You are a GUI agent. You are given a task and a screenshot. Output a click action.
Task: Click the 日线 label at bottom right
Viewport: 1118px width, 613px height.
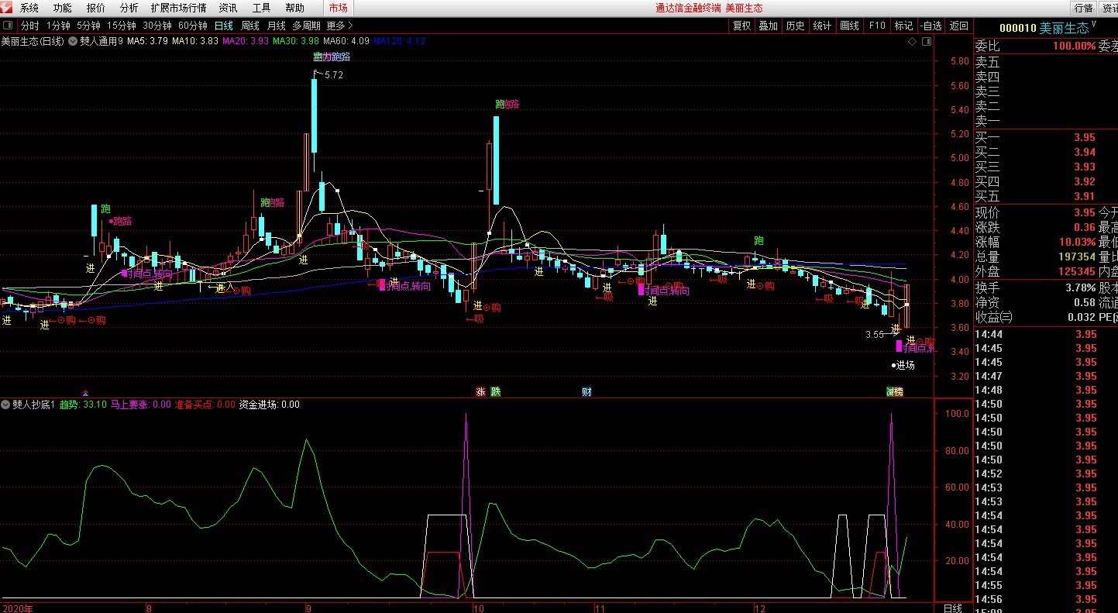point(952,608)
